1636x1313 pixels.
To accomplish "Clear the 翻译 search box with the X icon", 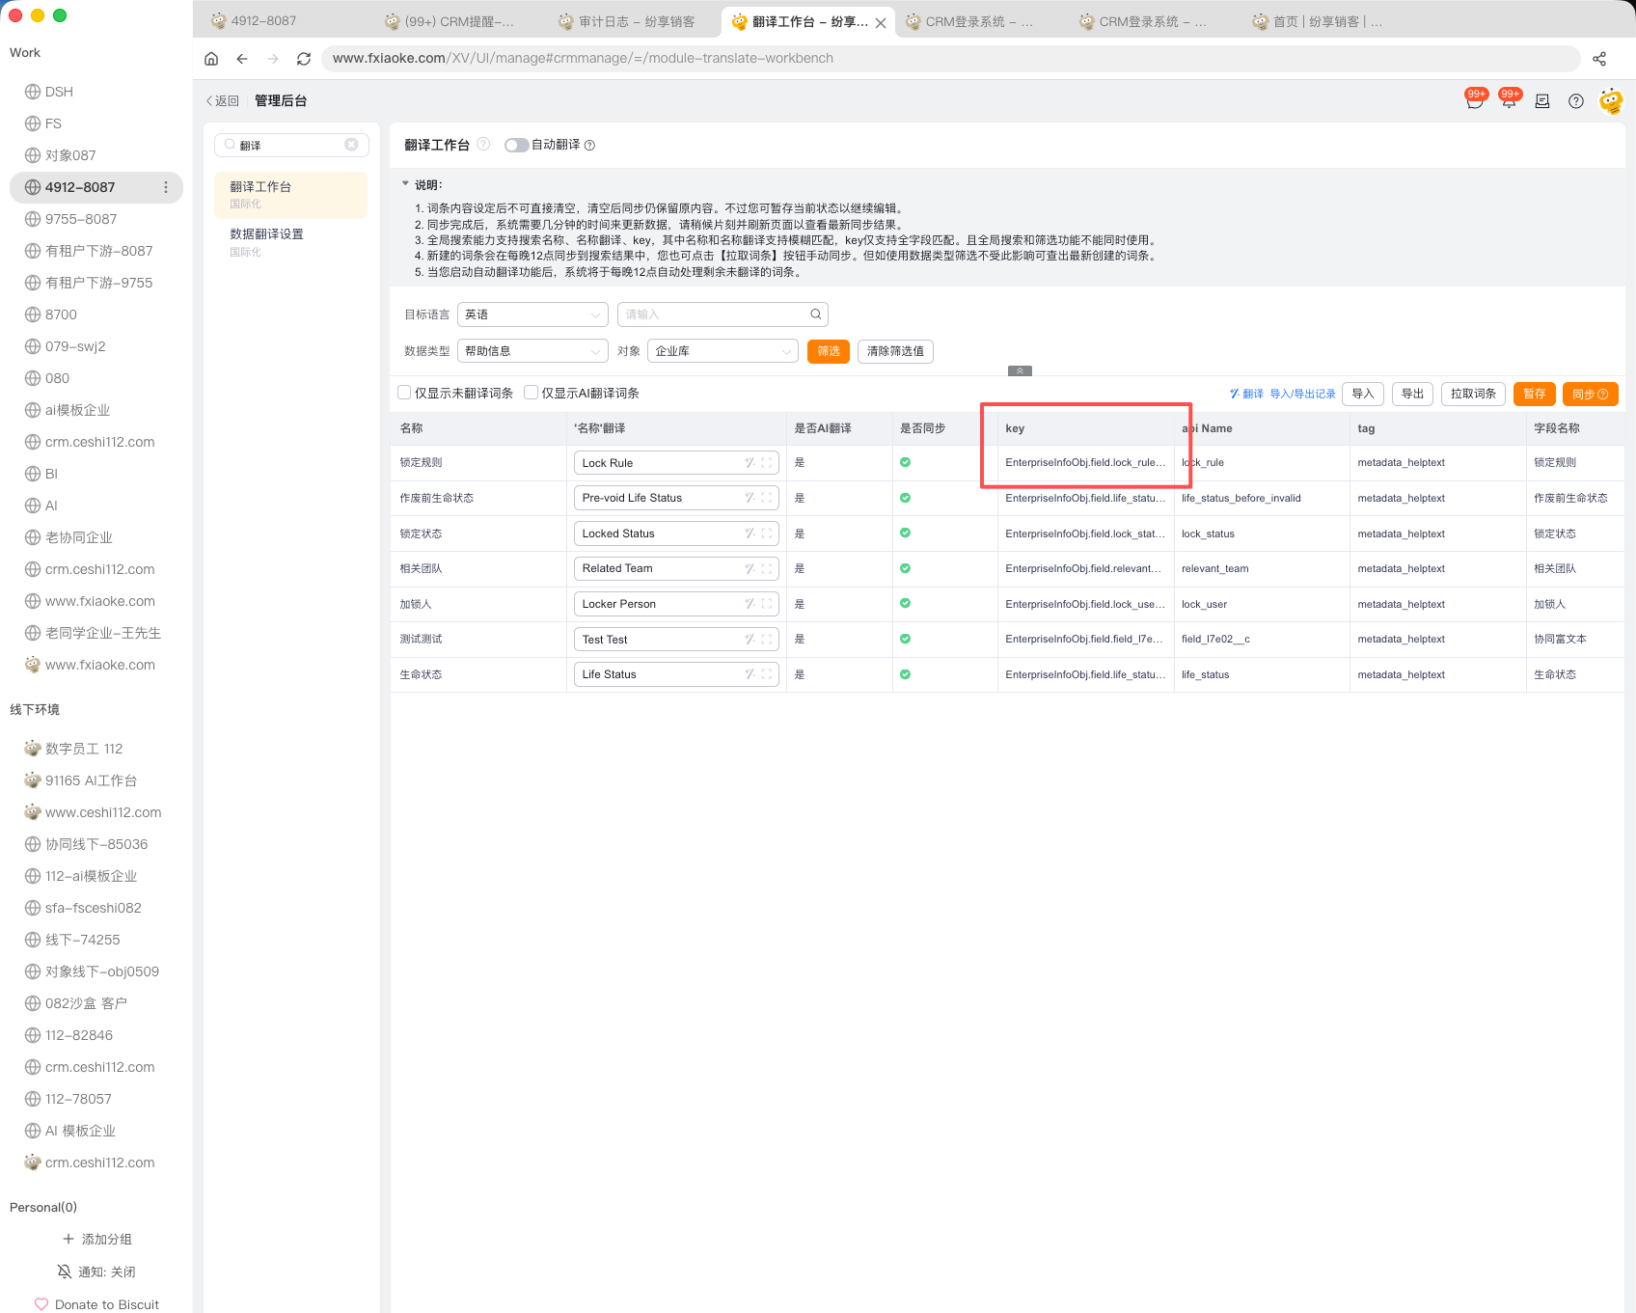I will (x=351, y=145).
